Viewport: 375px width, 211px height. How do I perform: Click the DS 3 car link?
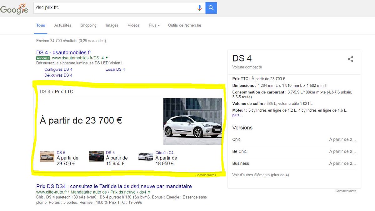[x=110, y=153]
